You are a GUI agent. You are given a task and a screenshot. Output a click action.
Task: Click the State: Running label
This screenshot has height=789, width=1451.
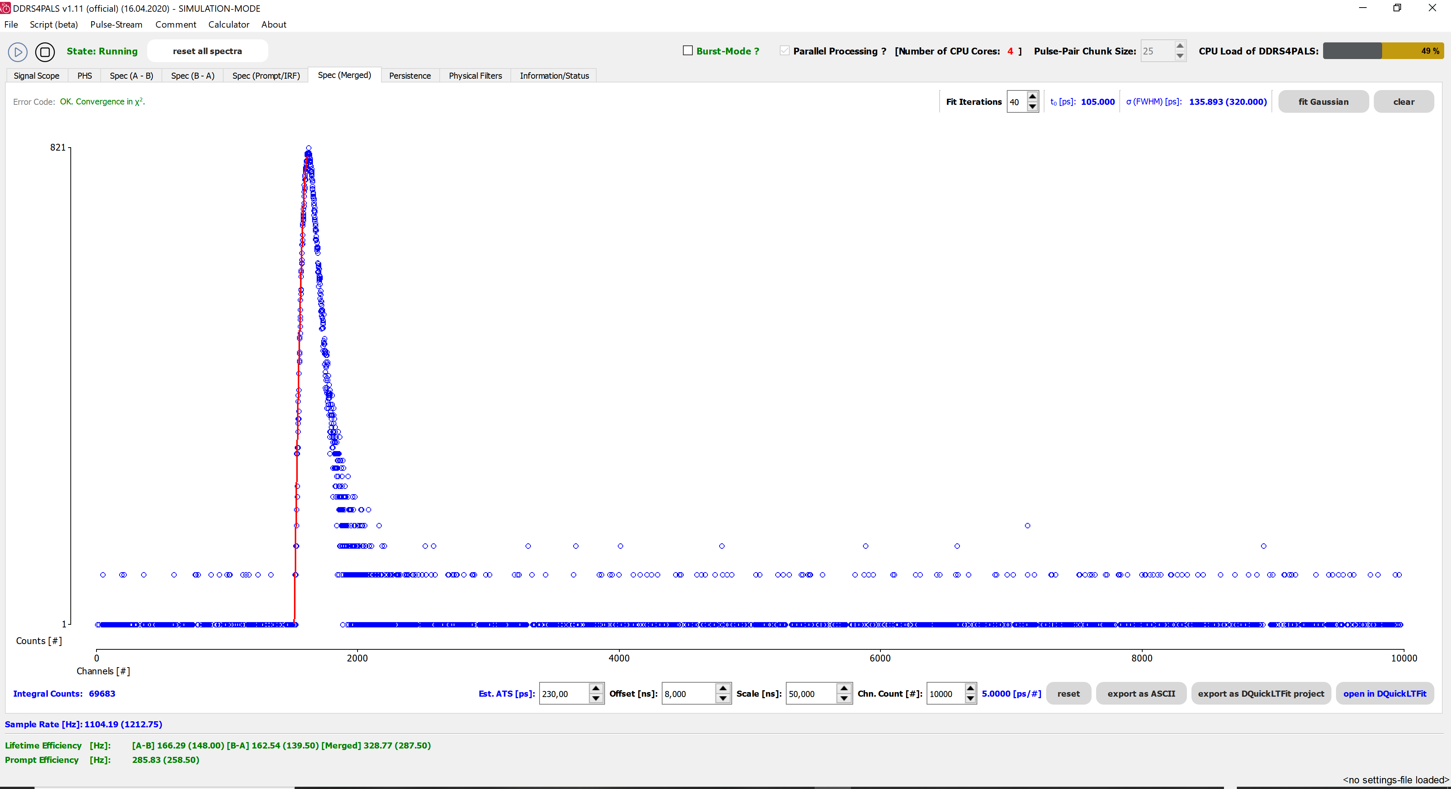tap(102, 51)
